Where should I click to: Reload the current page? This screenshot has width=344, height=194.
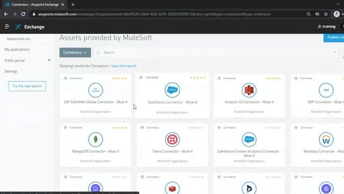pos(23,14)
